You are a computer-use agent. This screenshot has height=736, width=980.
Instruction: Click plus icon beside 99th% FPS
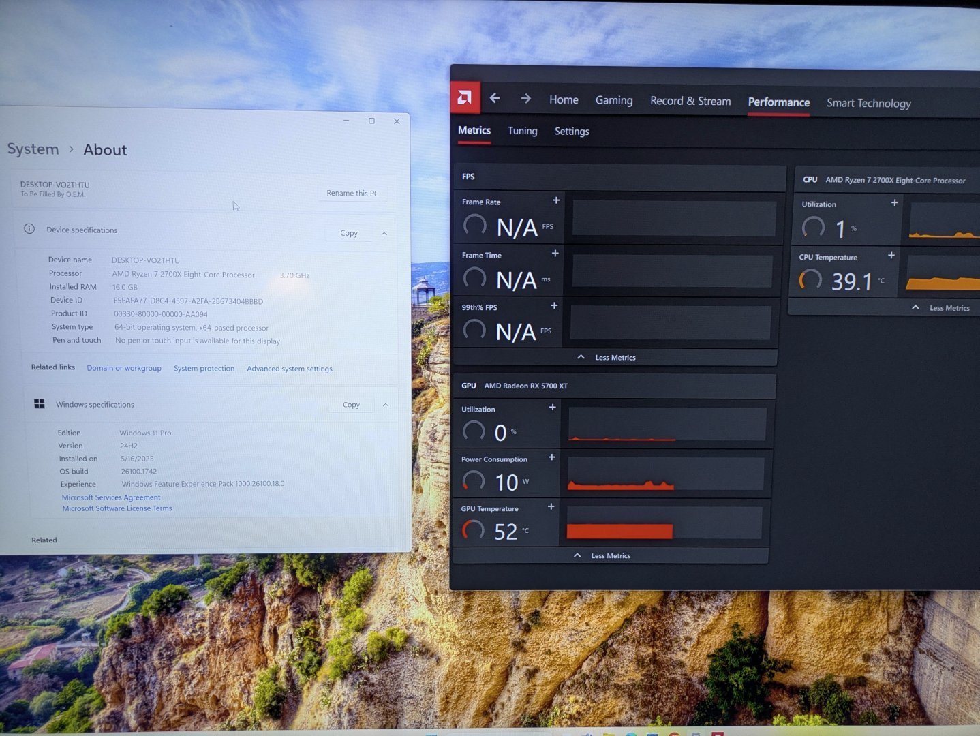point(554,306)
